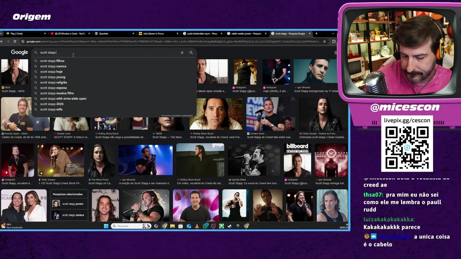This screenshot has width=461, height=259.
Task: Click the taskbar Pesquisar search box
Action: tap(131, 226)
